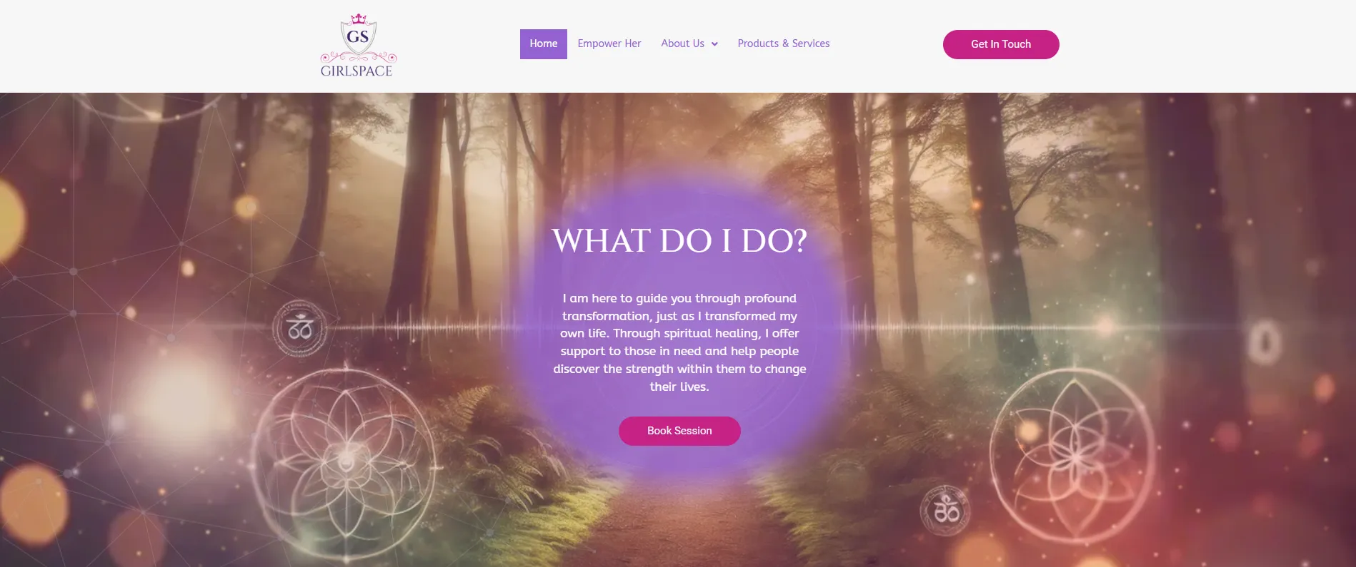Select the WHAT DO I DO? heading
The image size is (1356, 567).
(679, 241)
